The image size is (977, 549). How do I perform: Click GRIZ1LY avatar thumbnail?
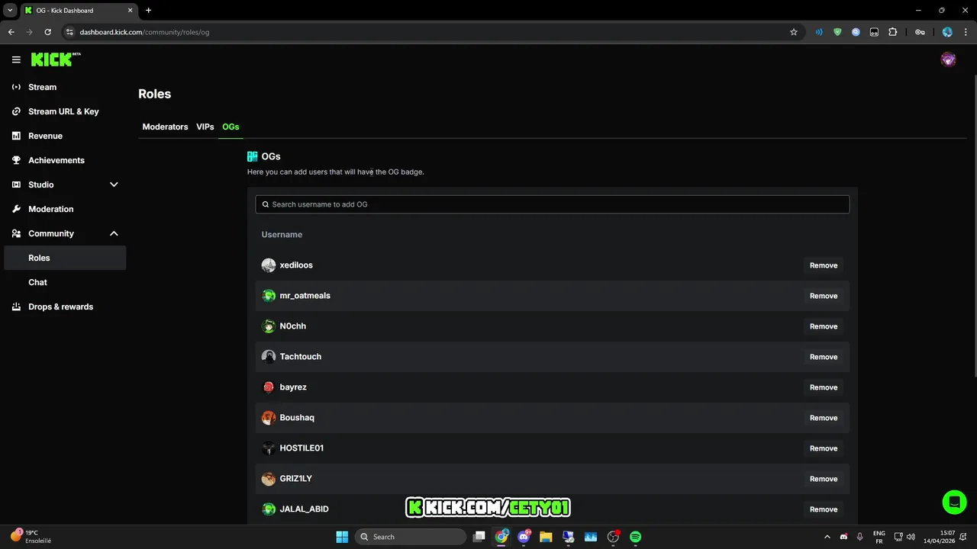(269, 479)
